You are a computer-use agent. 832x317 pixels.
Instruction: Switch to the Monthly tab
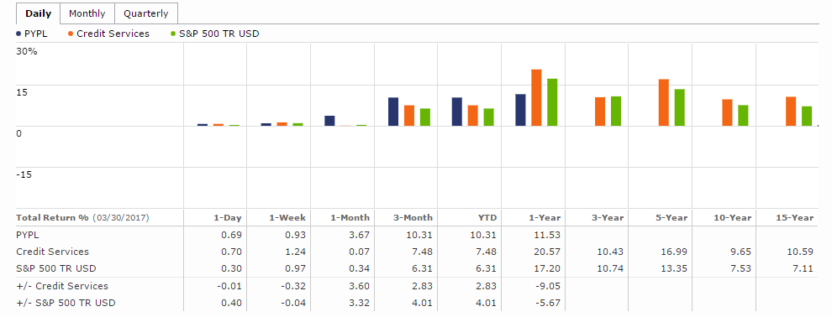(87, 13)
